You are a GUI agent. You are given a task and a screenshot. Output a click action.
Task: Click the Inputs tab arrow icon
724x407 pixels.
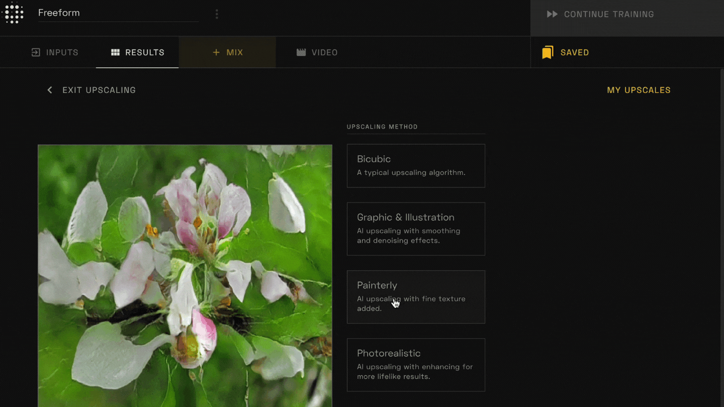tap(36, 52)
